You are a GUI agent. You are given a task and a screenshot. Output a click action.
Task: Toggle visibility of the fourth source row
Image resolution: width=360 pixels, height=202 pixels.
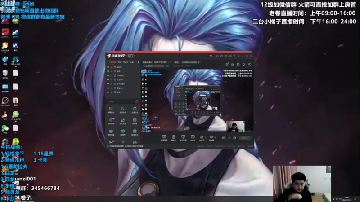pos(108,79)
